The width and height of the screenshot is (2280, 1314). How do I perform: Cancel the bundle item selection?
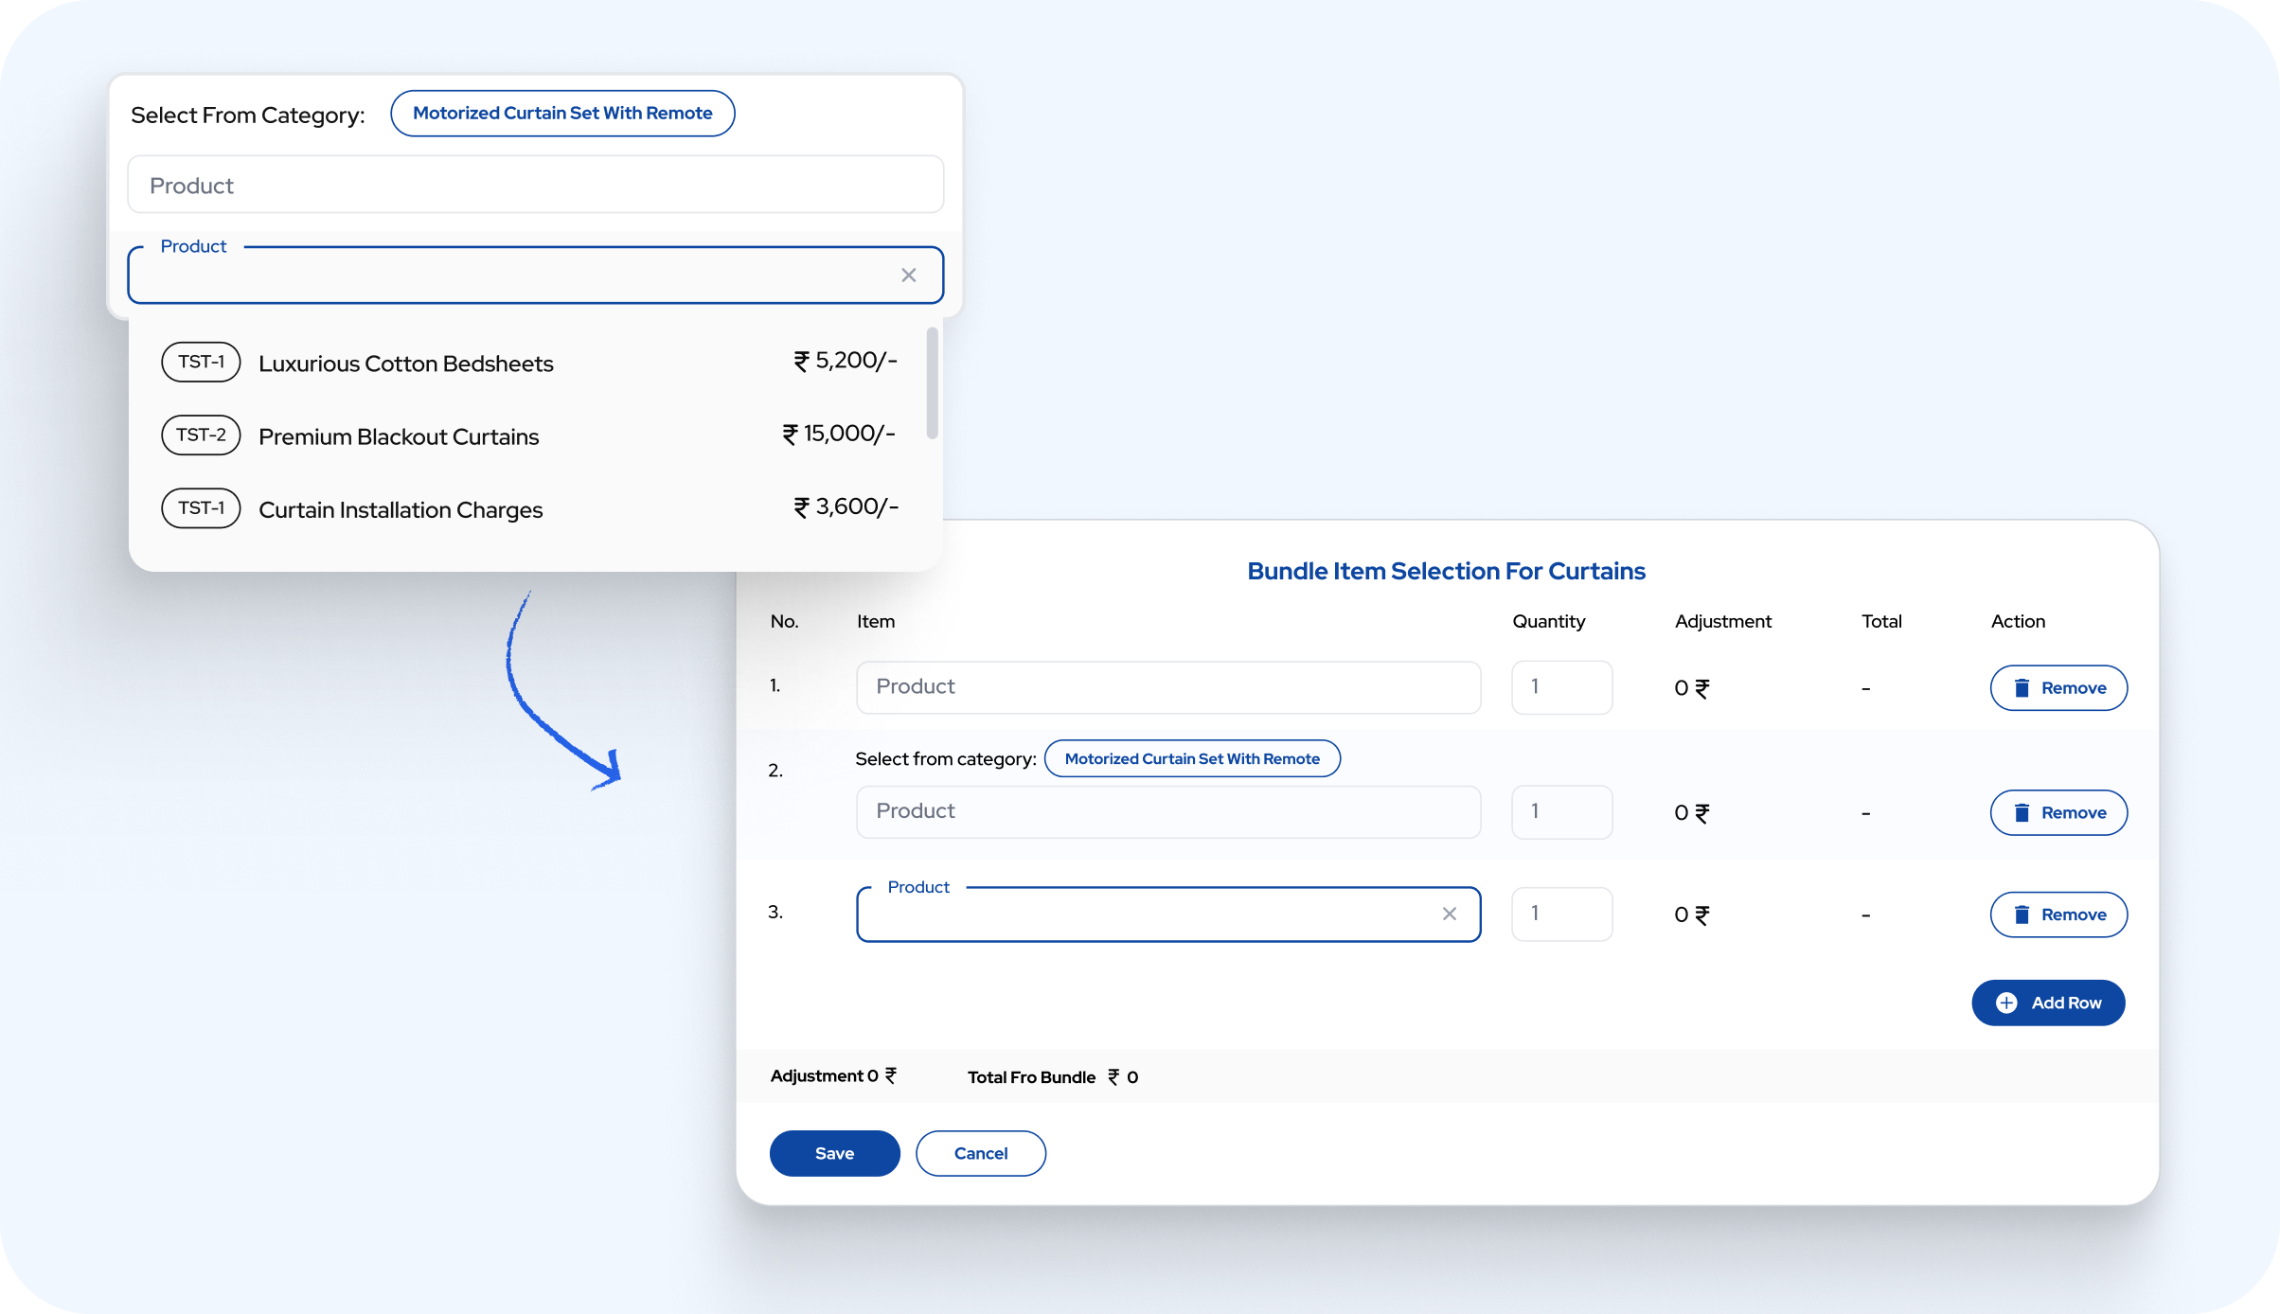(980, 1153)
